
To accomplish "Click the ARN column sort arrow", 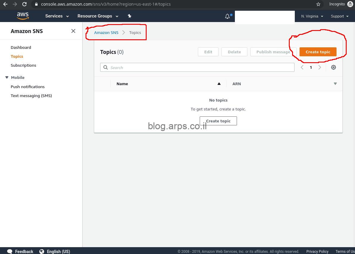I will (x=335, y=84).
